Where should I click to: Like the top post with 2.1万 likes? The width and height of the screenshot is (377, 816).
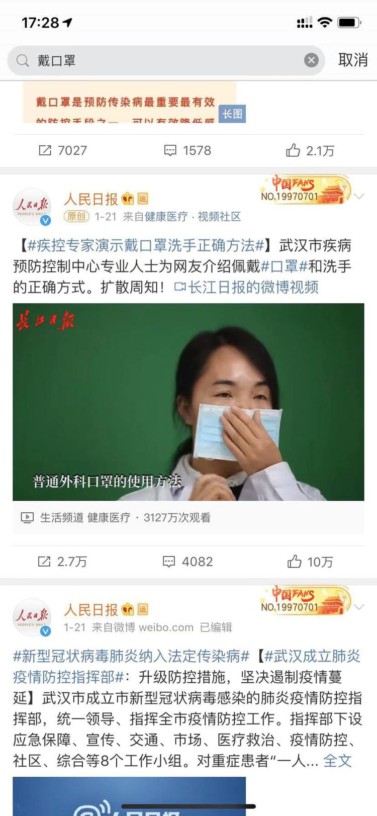point(310,150)
